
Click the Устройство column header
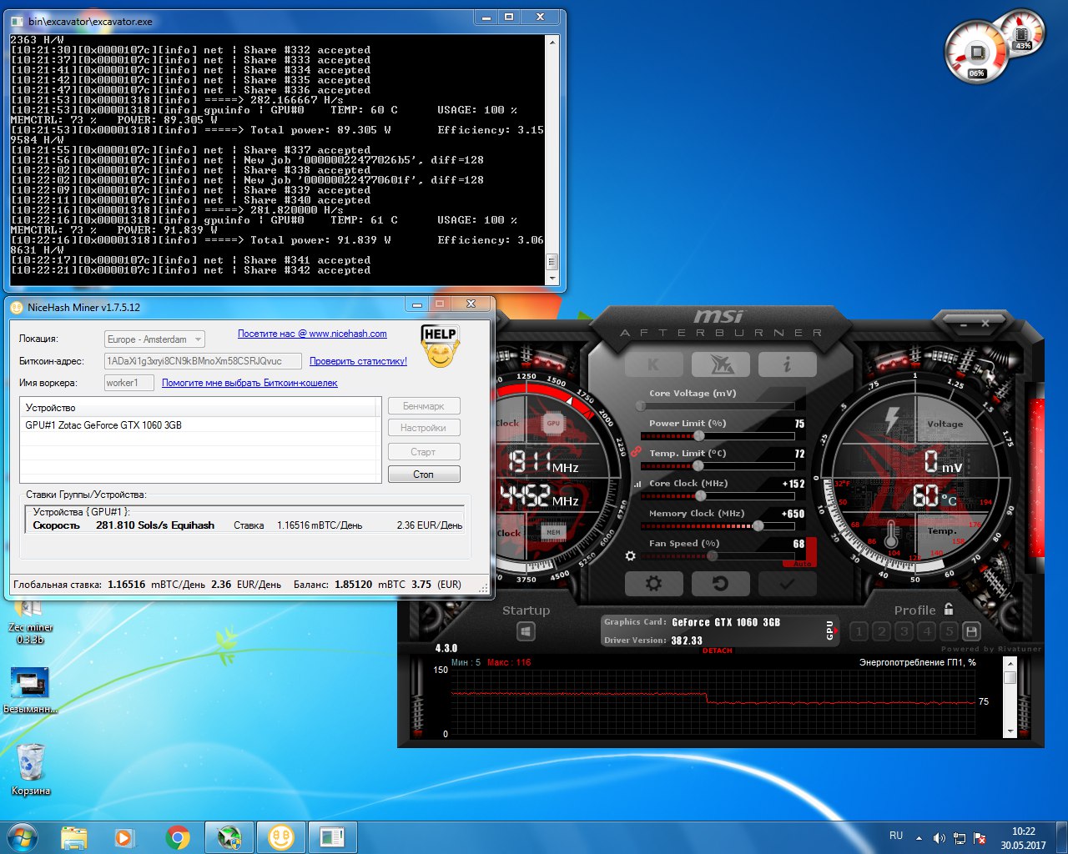[199, 408]
